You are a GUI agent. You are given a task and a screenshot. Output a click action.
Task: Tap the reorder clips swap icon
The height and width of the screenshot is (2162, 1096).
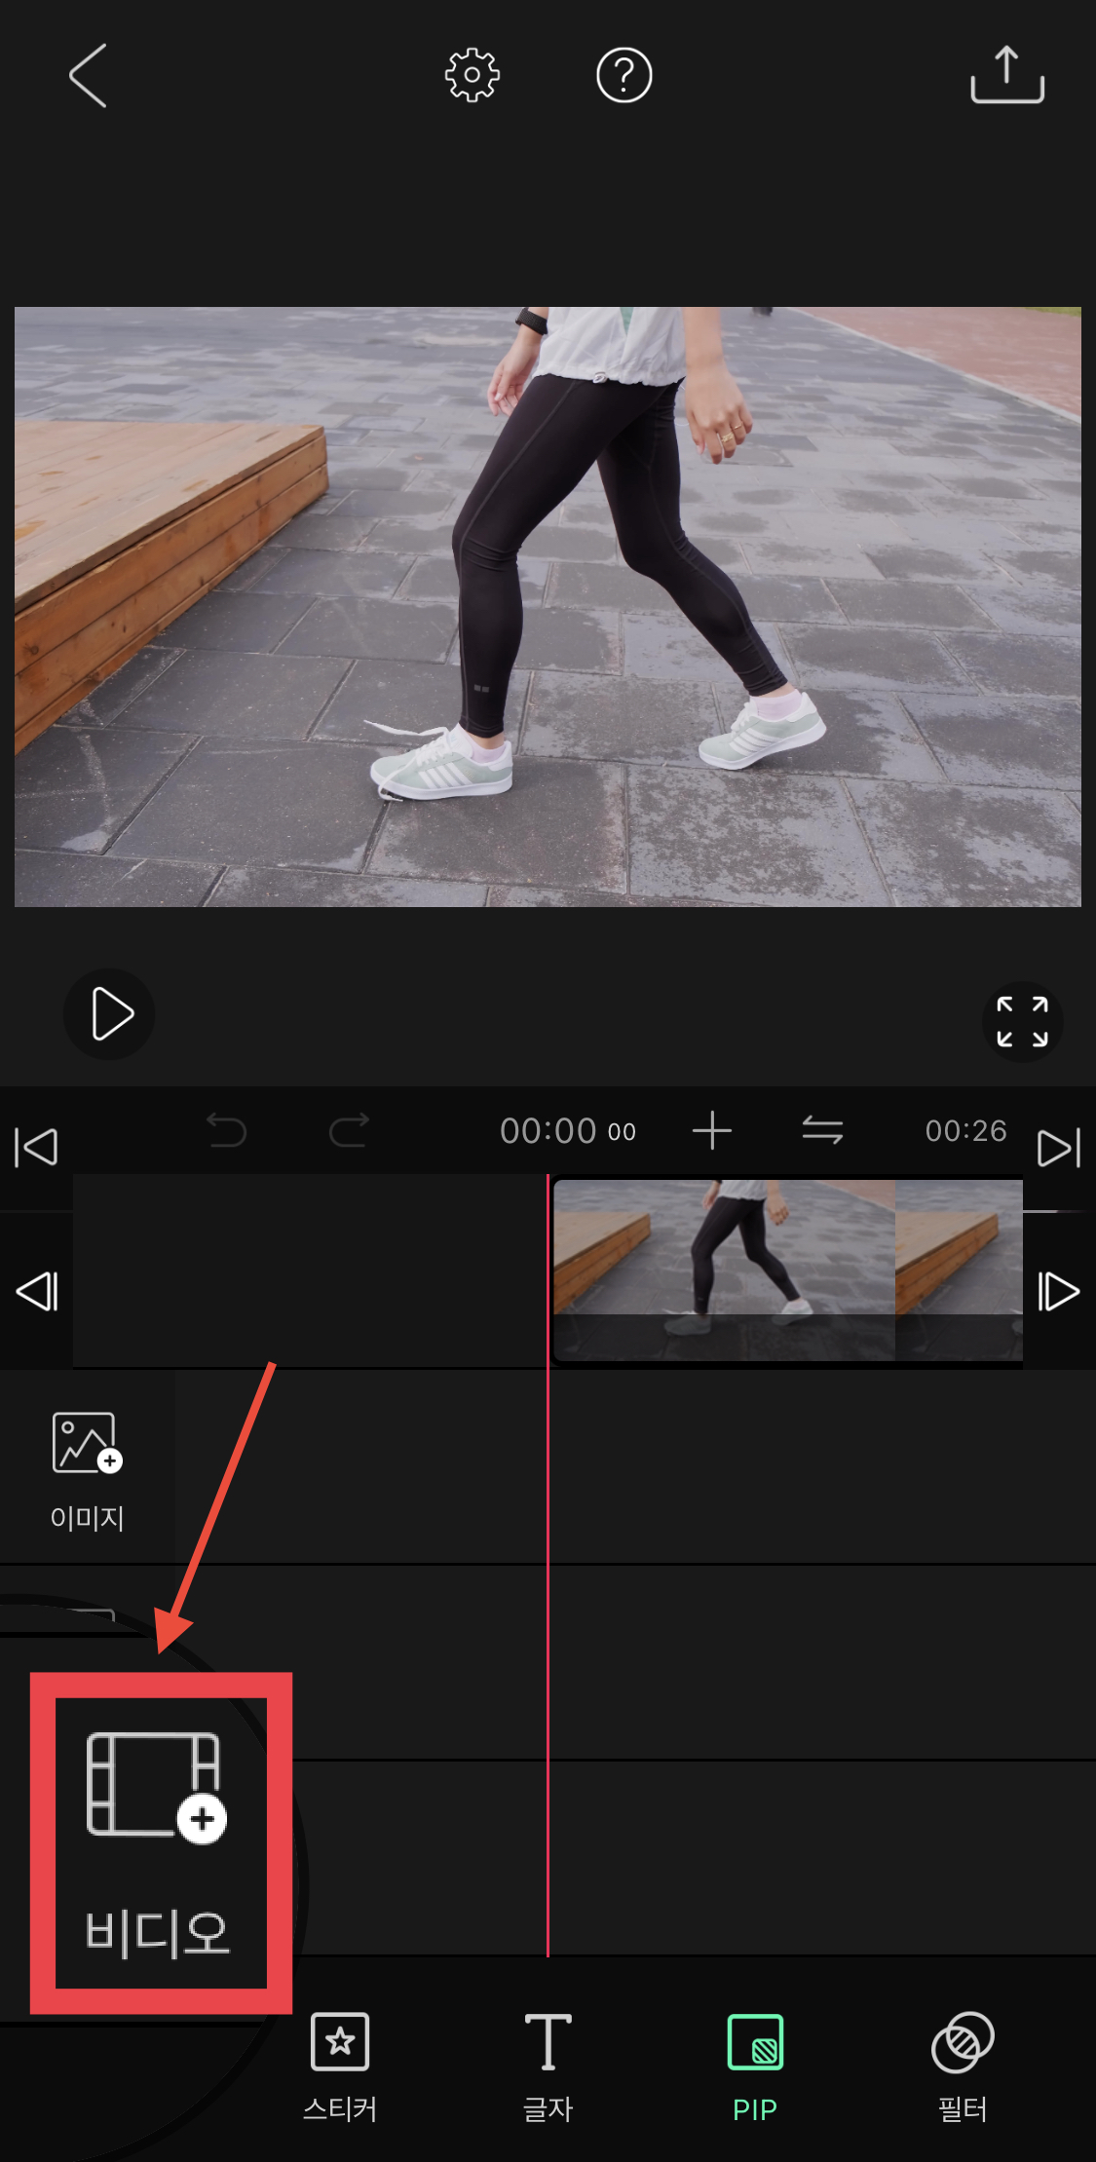pos(822,1130)
